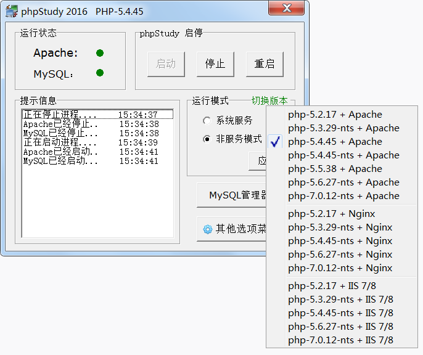Choose php-5.6.27-nts + Nginx
423x355 pixels.
(342, 255)
